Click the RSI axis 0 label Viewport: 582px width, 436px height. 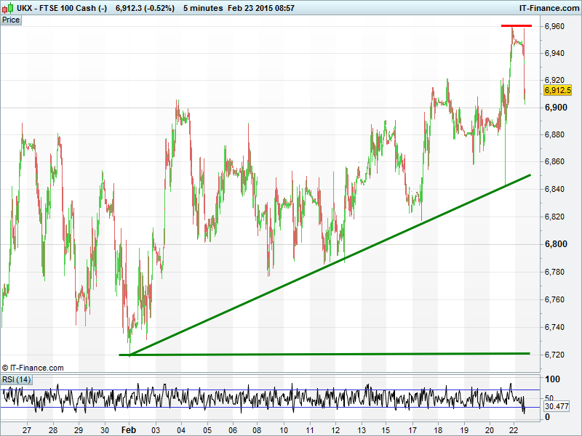(547, 417)
